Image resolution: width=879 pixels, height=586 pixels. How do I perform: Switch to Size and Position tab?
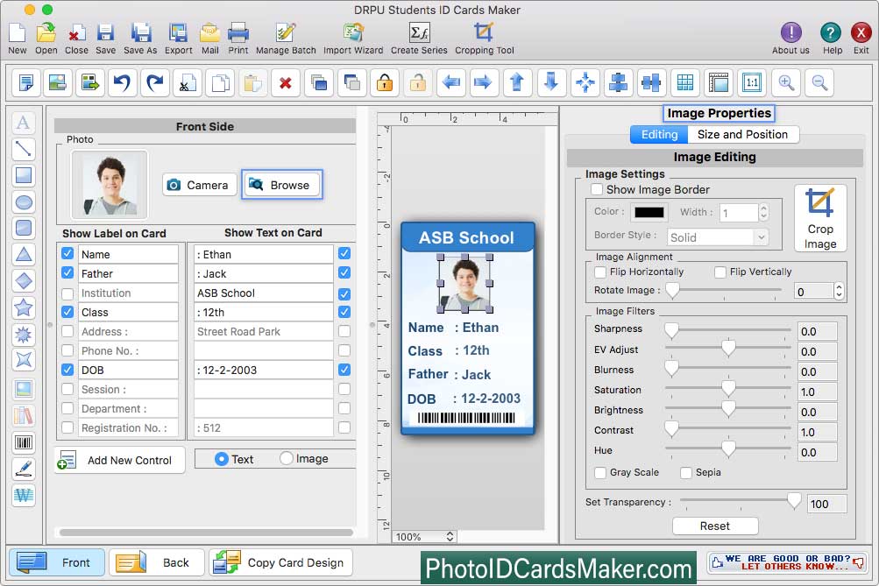pyautogui.click(x=743, y=134)
